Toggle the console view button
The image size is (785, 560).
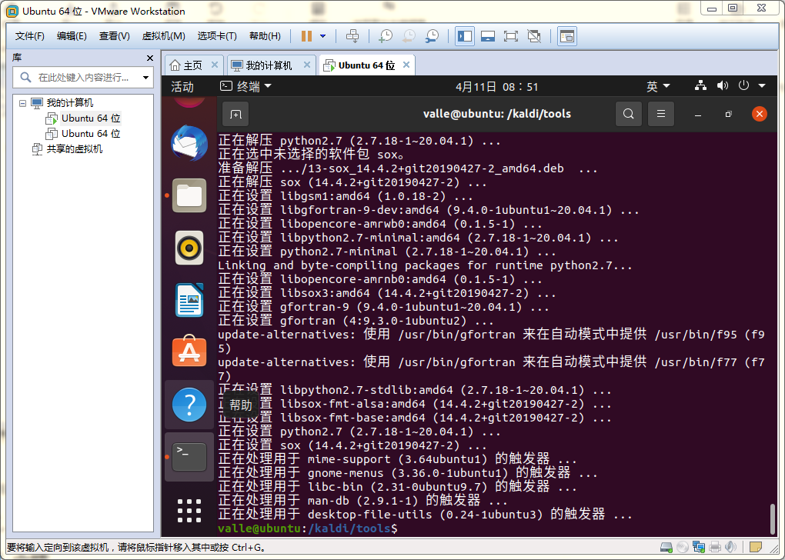pyautogui.click(x=566, y=36)
